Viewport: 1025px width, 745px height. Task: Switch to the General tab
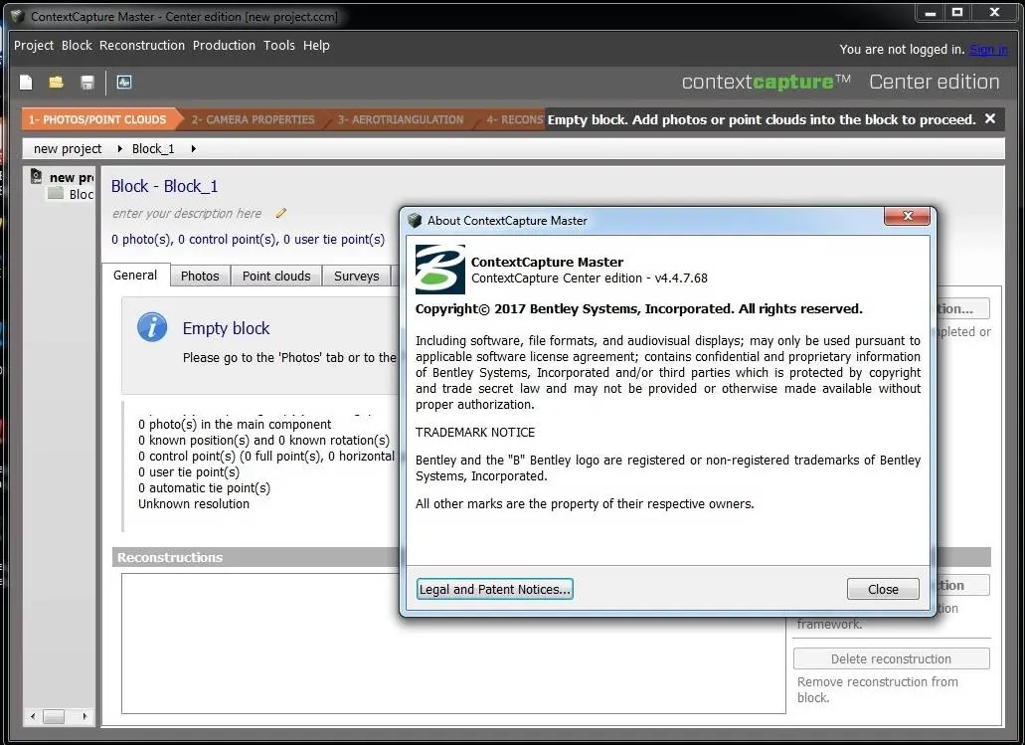(x=135, y=276)
